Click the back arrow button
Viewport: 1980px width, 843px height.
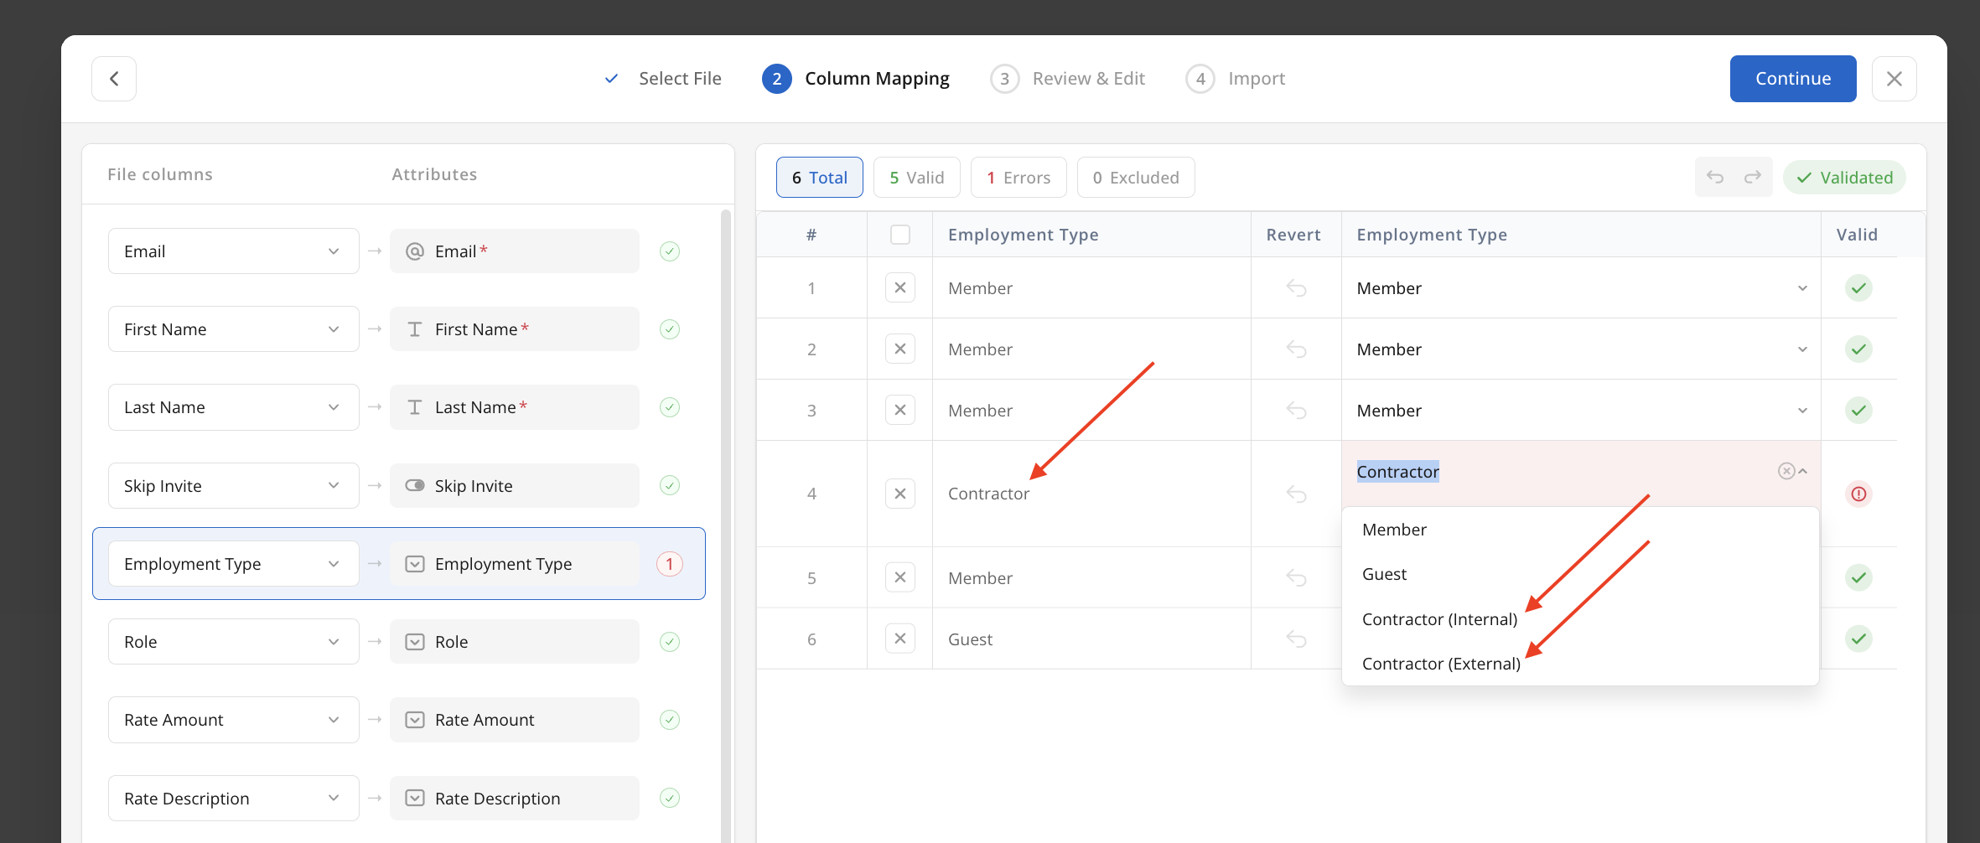point(114,79)
